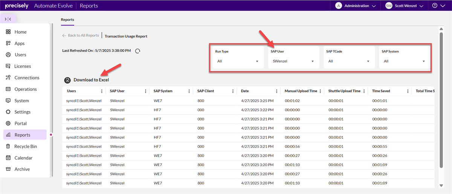Click the Excel download icon
Viewport: 452px width, 194px height.
[67, 80]
